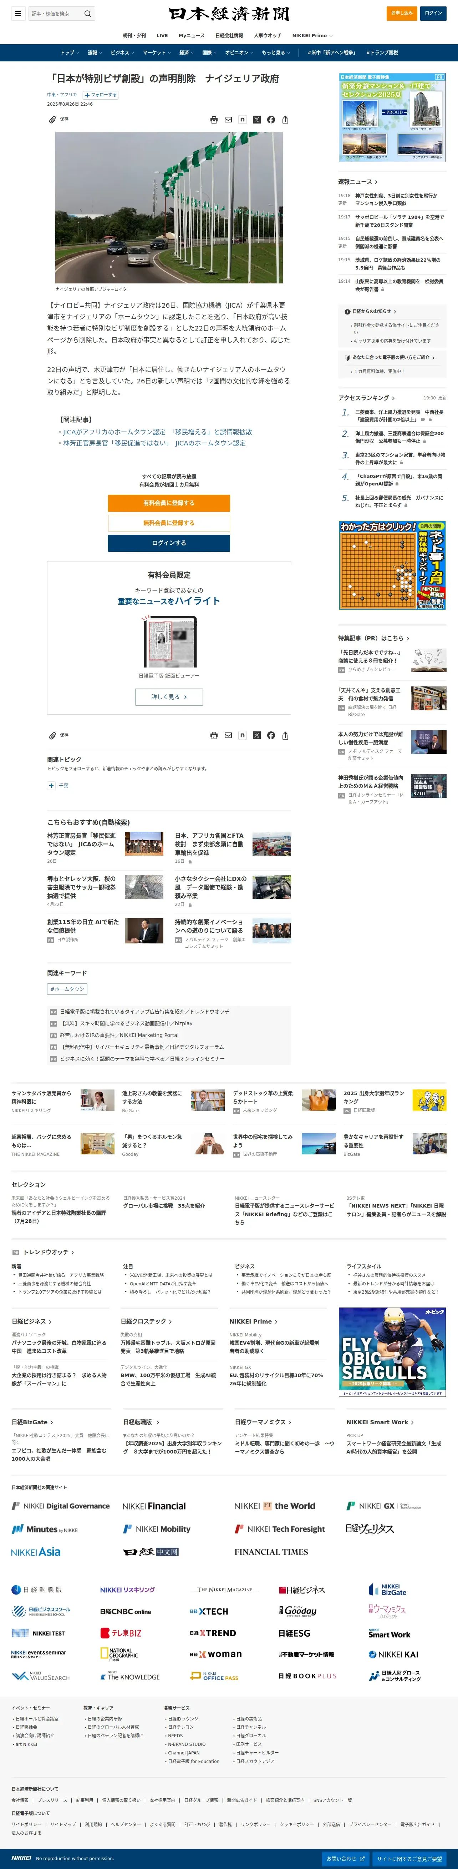
Task: Open the #トランプ関税 topic in the nav bar
Action: (382, 53)
